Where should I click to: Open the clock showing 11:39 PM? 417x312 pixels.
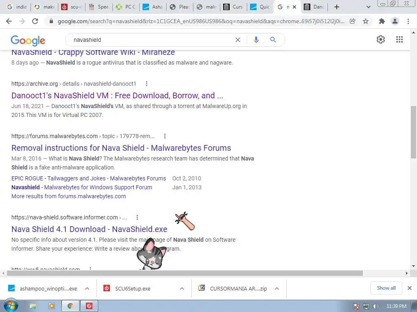coord(396,306)
